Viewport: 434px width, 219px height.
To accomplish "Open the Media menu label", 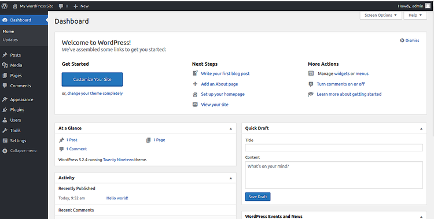I will coord(16,65).
